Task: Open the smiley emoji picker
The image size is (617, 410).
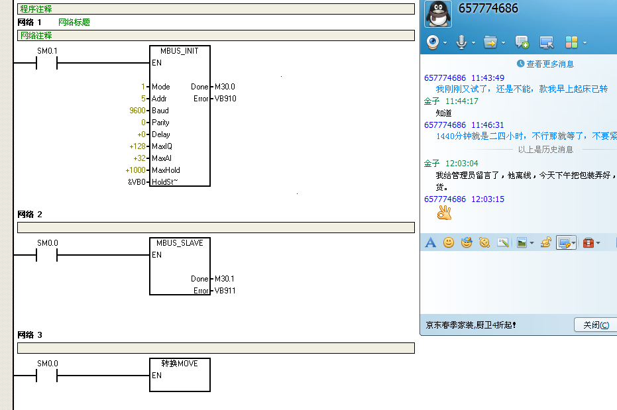Action: point(449,243)
